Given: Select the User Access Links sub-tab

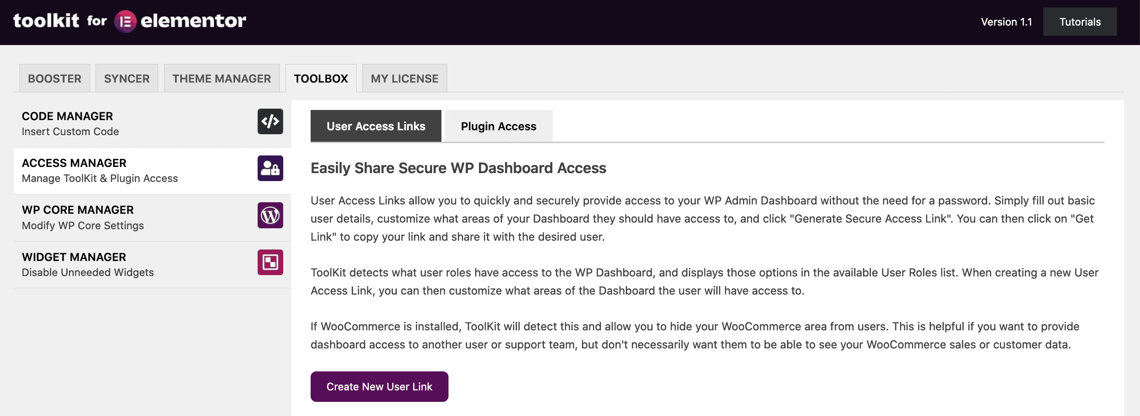Looking at the screenshot, I should [376, 126].
